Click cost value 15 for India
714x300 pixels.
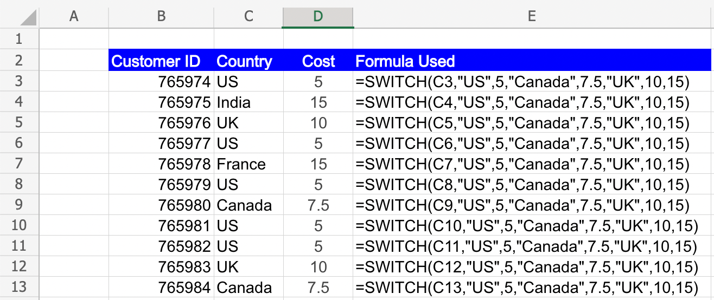click(318, 102)
